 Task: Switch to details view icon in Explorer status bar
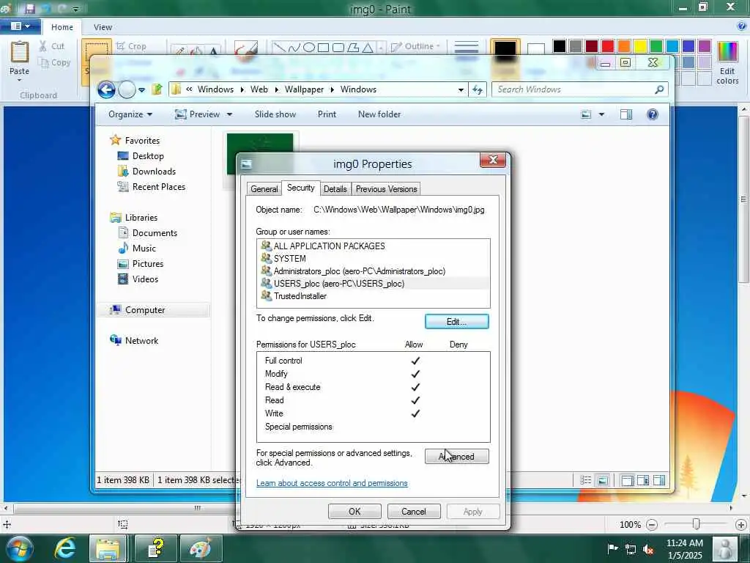[x=585, y=480]
